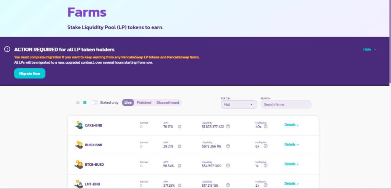Click the LMT-BNB token pair icon

tap(79, 184)
